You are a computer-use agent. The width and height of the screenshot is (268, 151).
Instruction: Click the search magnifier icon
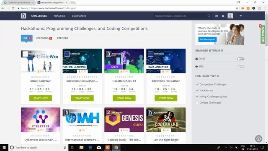tap(209, 16)
